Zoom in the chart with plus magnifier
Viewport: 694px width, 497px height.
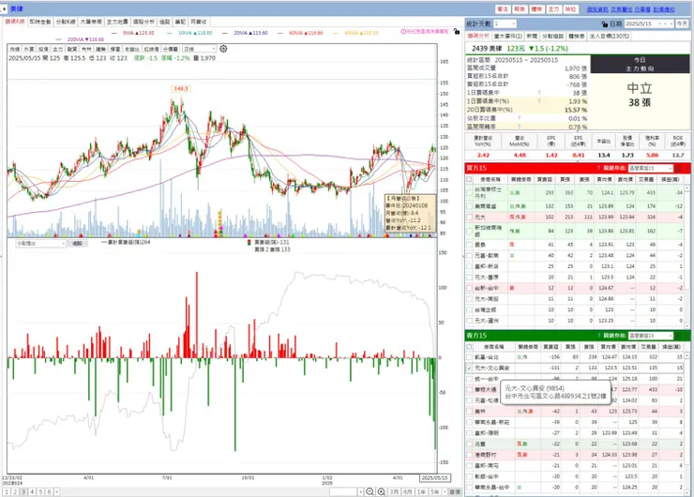(x=381, y=491)
